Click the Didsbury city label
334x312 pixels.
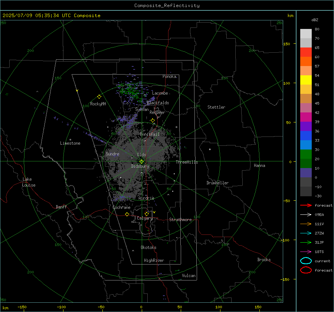pyautogui.click(x=140, y=166)
